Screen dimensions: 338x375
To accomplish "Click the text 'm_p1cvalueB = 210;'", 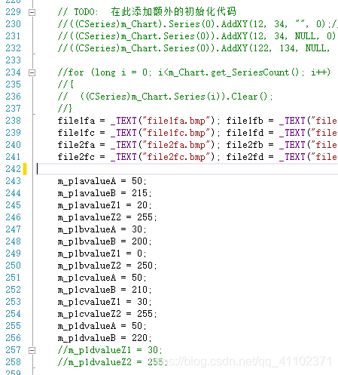I will pyautogui.click(x=105, y=290).
